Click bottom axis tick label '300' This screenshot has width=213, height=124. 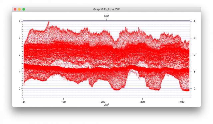point(142,102)
